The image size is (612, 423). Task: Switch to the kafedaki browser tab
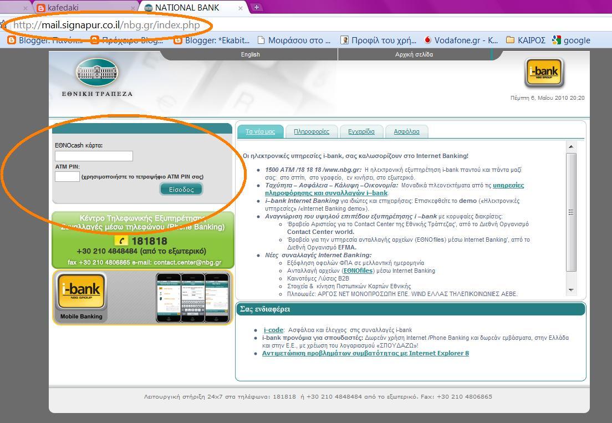tap(85, 7)
